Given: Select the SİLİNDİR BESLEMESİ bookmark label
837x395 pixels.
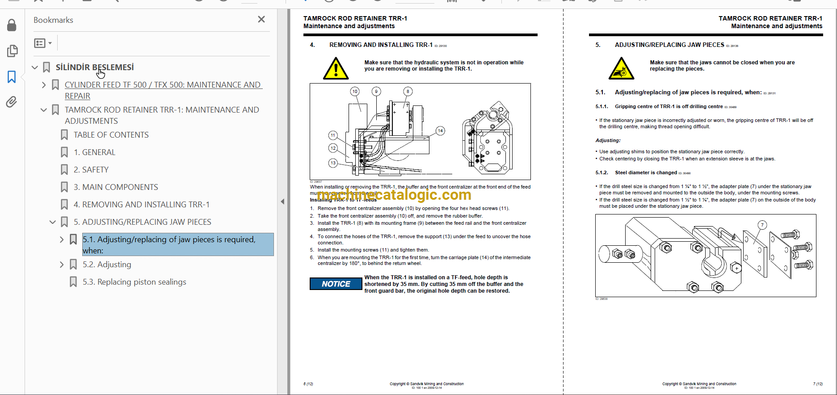Looking at the screenshot, I should (x=95, y=67).
